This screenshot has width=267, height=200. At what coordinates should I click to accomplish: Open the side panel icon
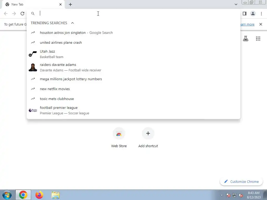pyautogui.click(x=245, y=14)
